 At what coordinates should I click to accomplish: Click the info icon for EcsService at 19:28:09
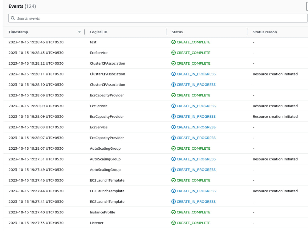tap(173, 106)
